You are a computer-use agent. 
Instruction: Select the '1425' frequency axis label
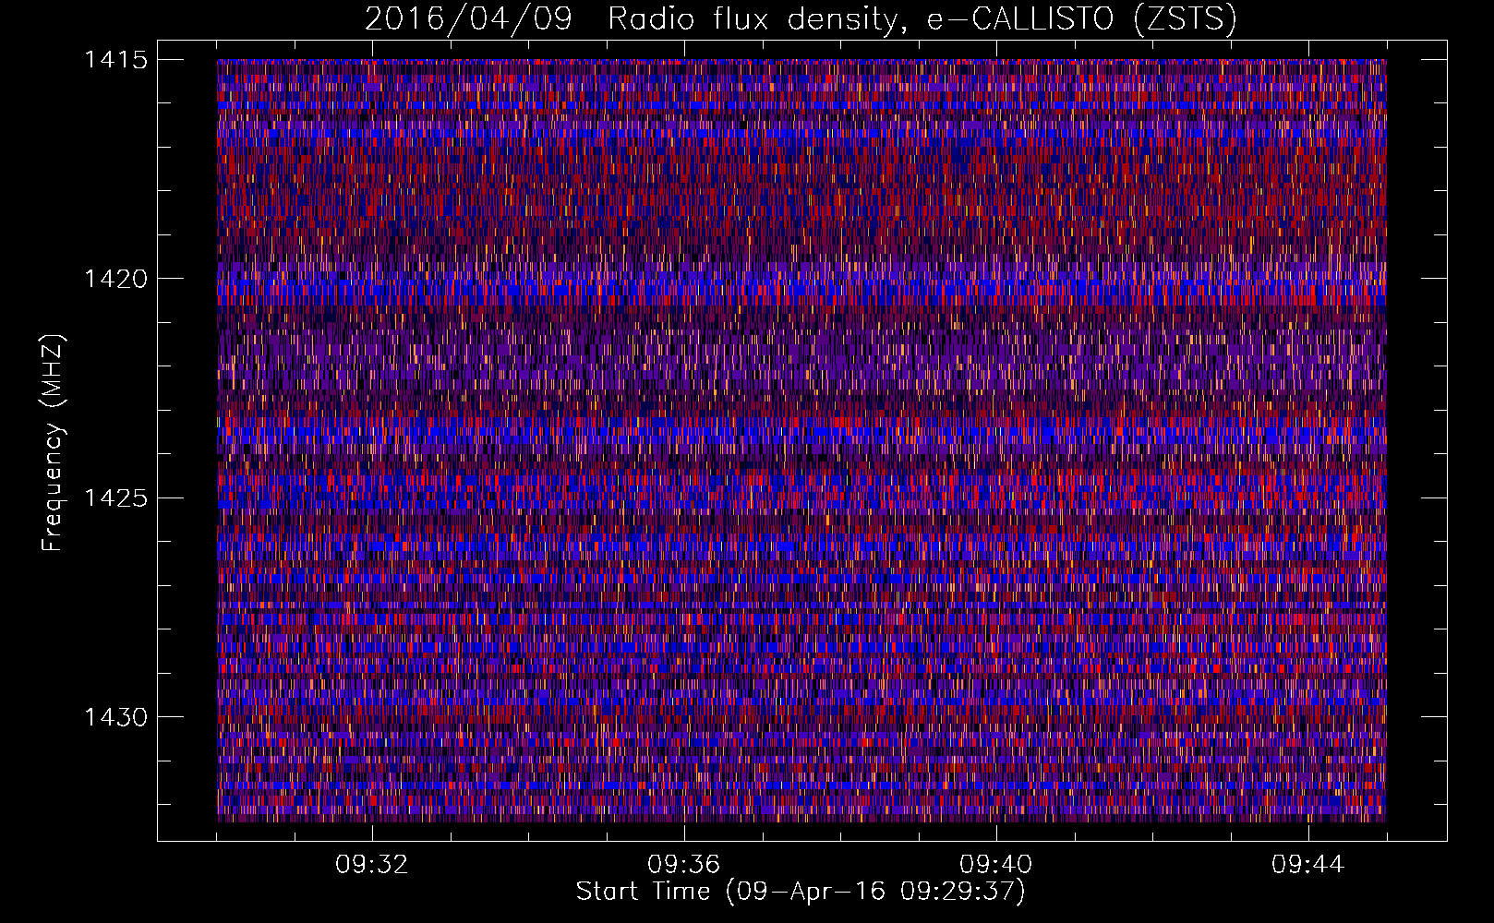point(115,498)
